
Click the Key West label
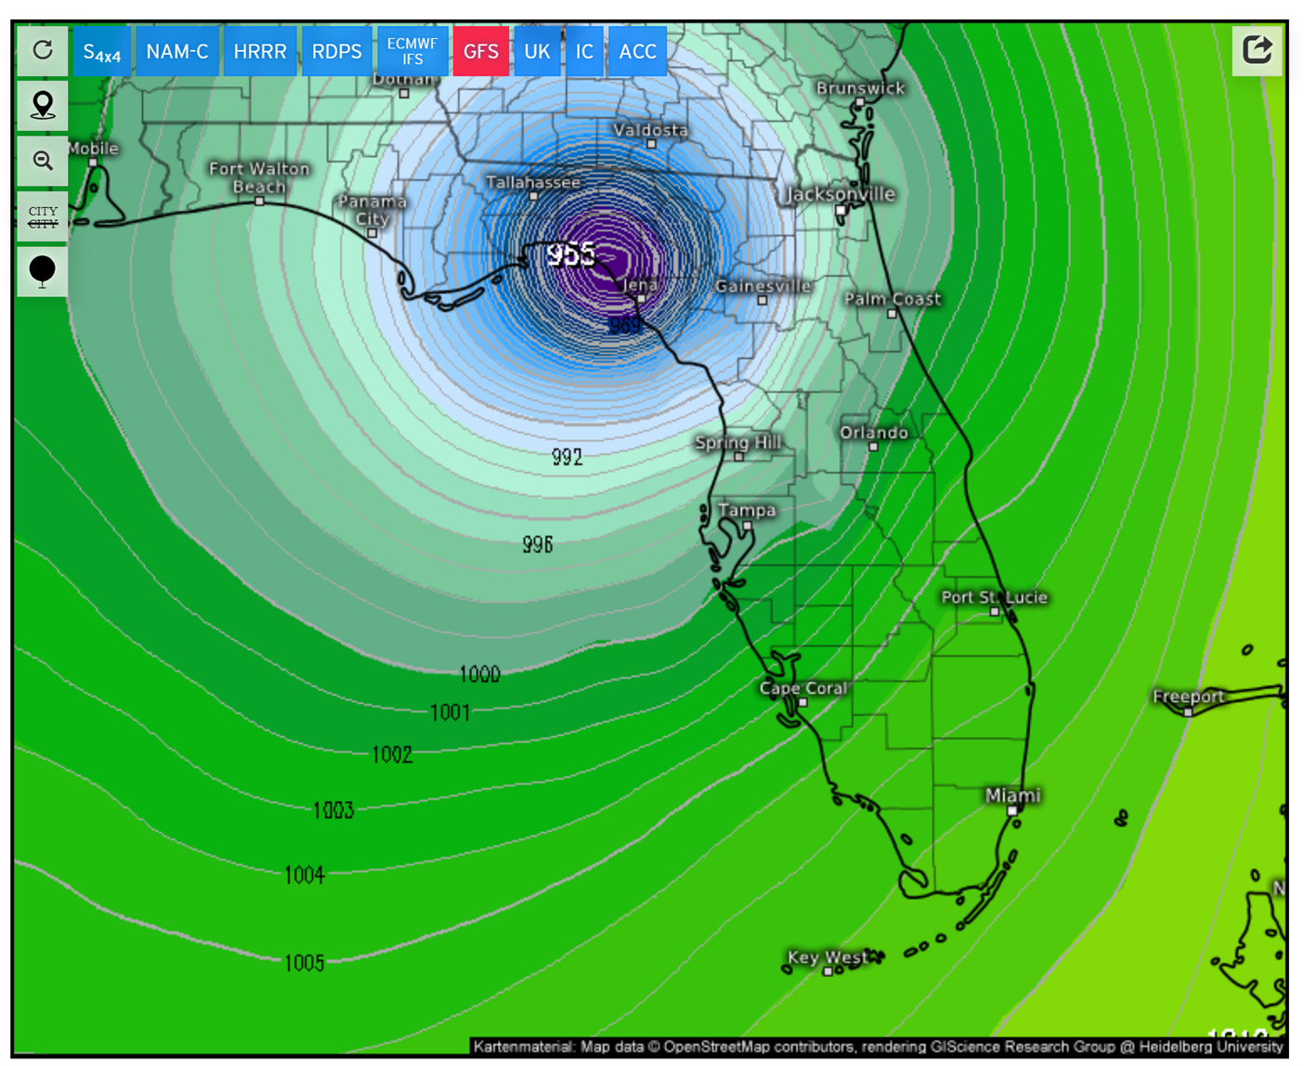(828, 957)
